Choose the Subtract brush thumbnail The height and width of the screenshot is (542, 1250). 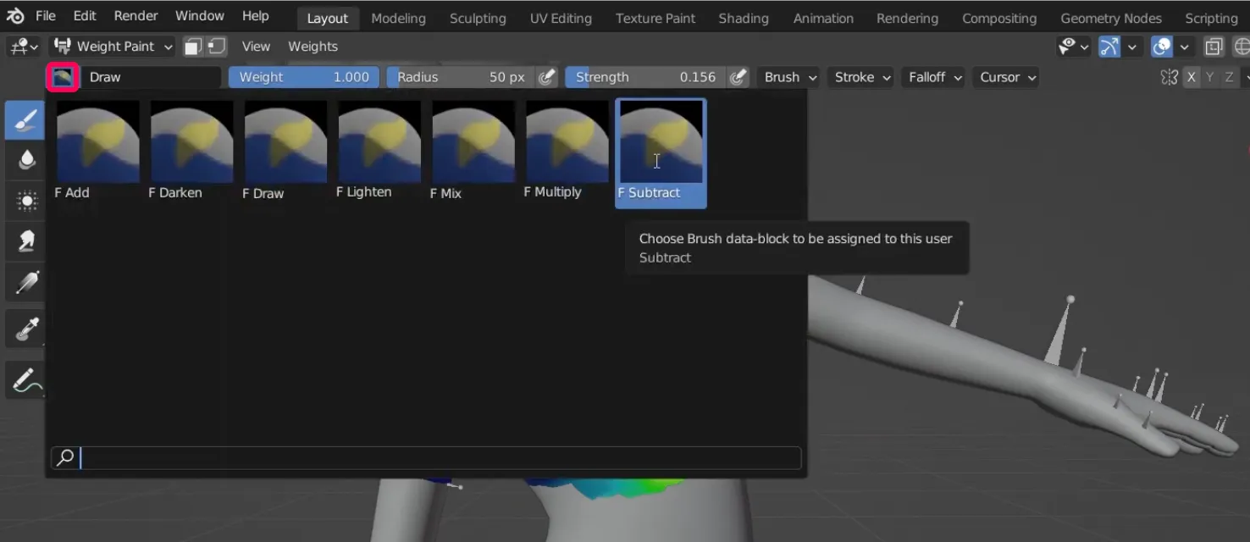pos(661,152)
